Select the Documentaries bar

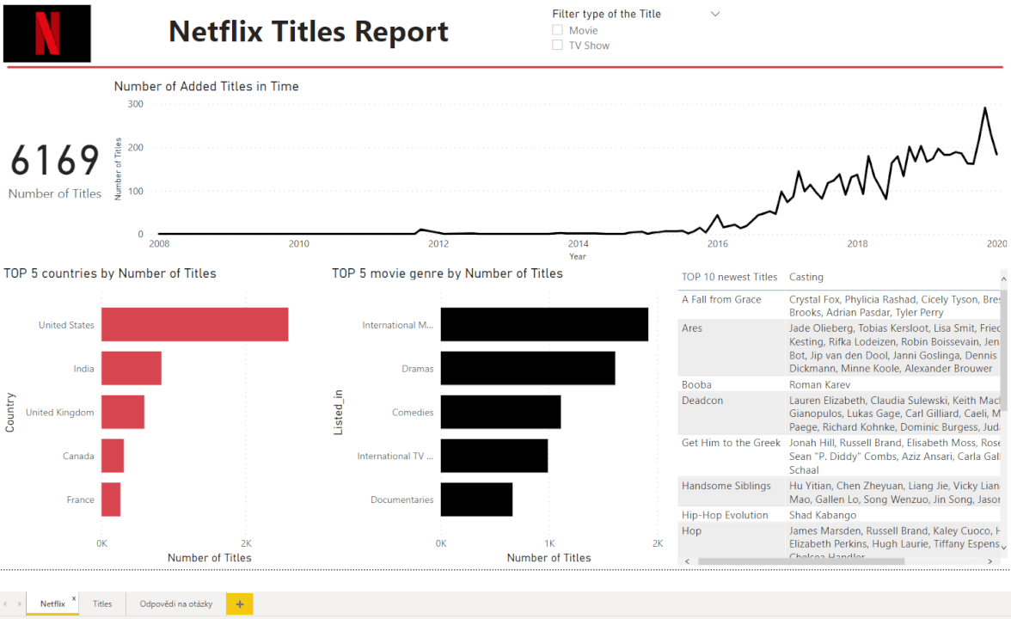click(476, 499)
